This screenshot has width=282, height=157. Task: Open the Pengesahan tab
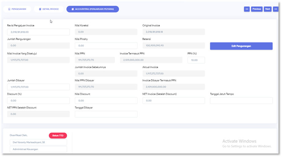point(17,9)
